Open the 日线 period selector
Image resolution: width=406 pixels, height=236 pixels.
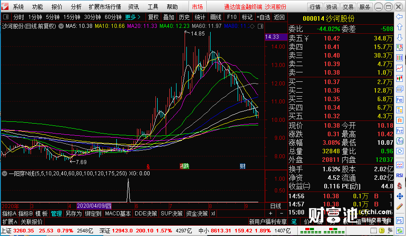pos(275,206)
